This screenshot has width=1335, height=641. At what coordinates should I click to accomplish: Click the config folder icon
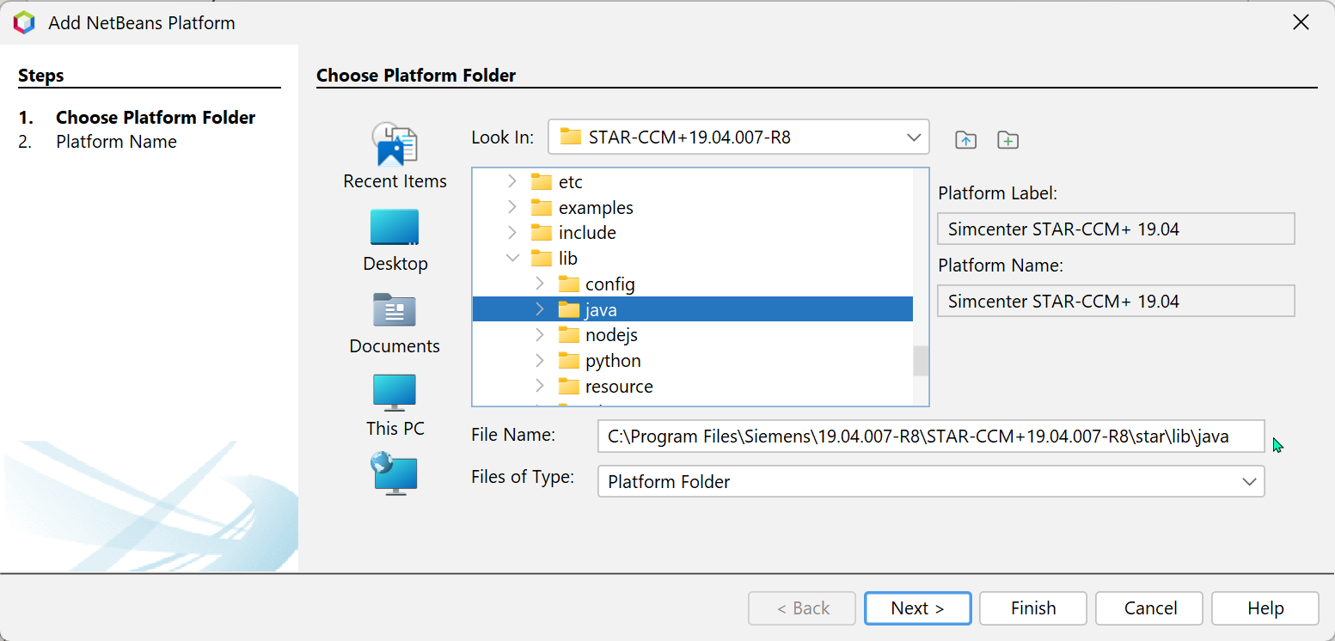pos(568,284)
